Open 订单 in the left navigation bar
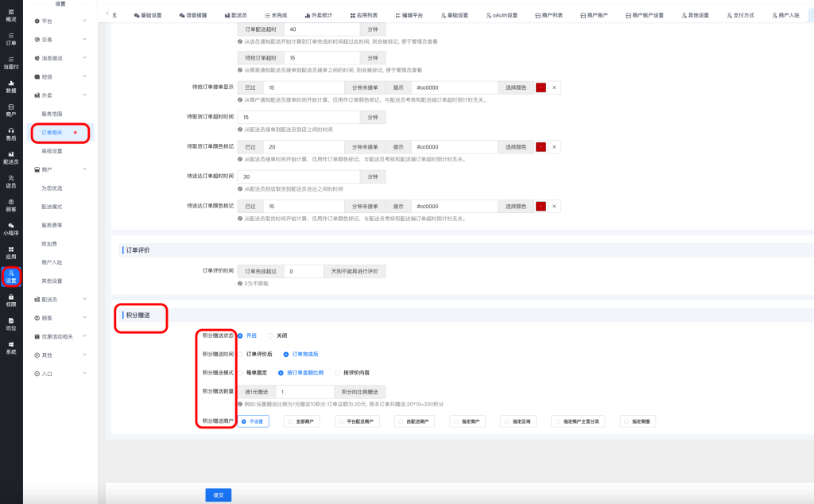Image resolution: width=814 pixels, height=504 pixels. (x=11, y=38)
